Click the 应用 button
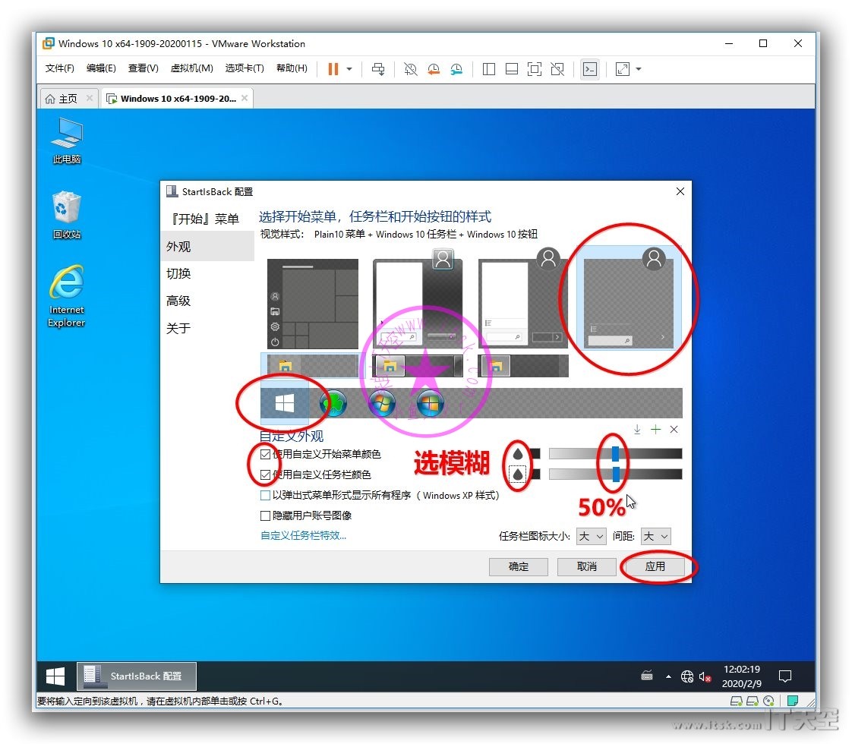The width and height of the screenshot is (852, 744). click(655, 566)
